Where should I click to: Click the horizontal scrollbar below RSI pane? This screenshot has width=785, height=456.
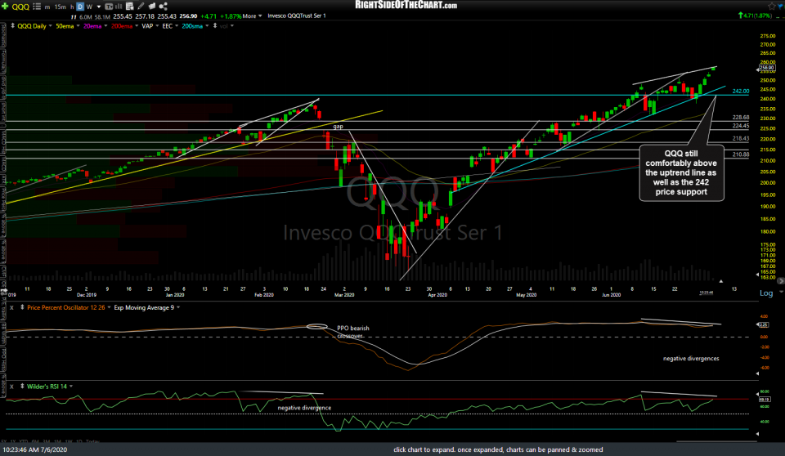pos(716,440)
